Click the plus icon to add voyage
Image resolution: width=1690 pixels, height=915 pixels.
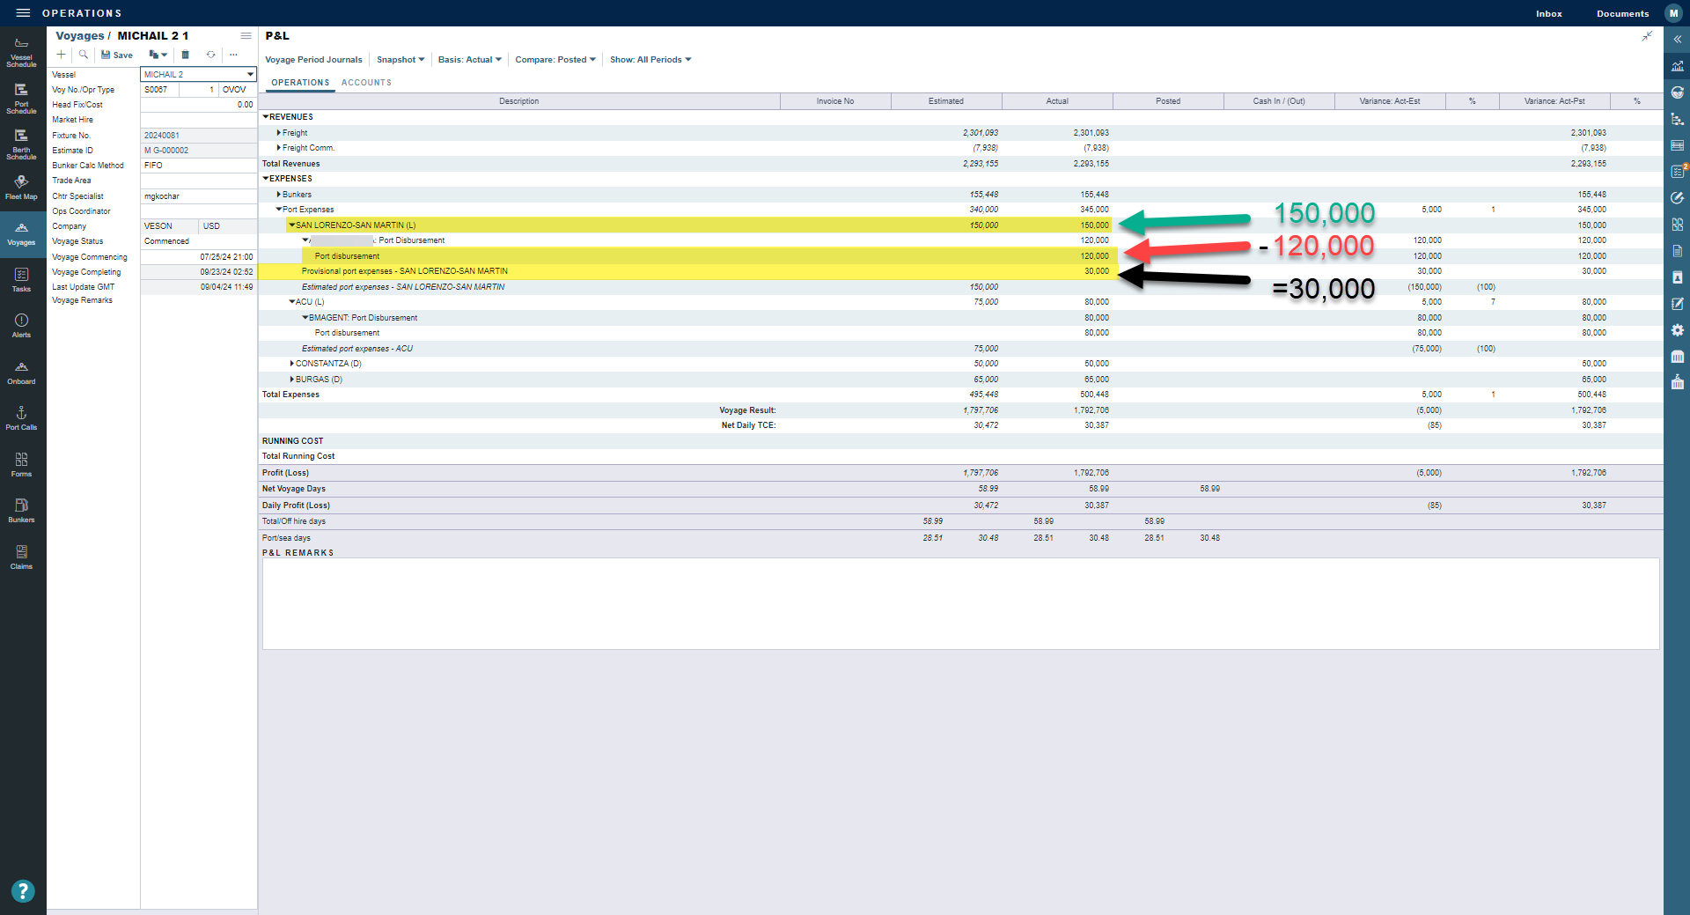coord(62,55)
